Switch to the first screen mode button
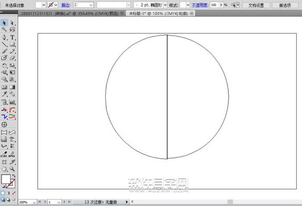This screenshot has height=206, width=302. 3,200
